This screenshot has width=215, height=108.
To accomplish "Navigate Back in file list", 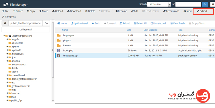I will [96, 23].
